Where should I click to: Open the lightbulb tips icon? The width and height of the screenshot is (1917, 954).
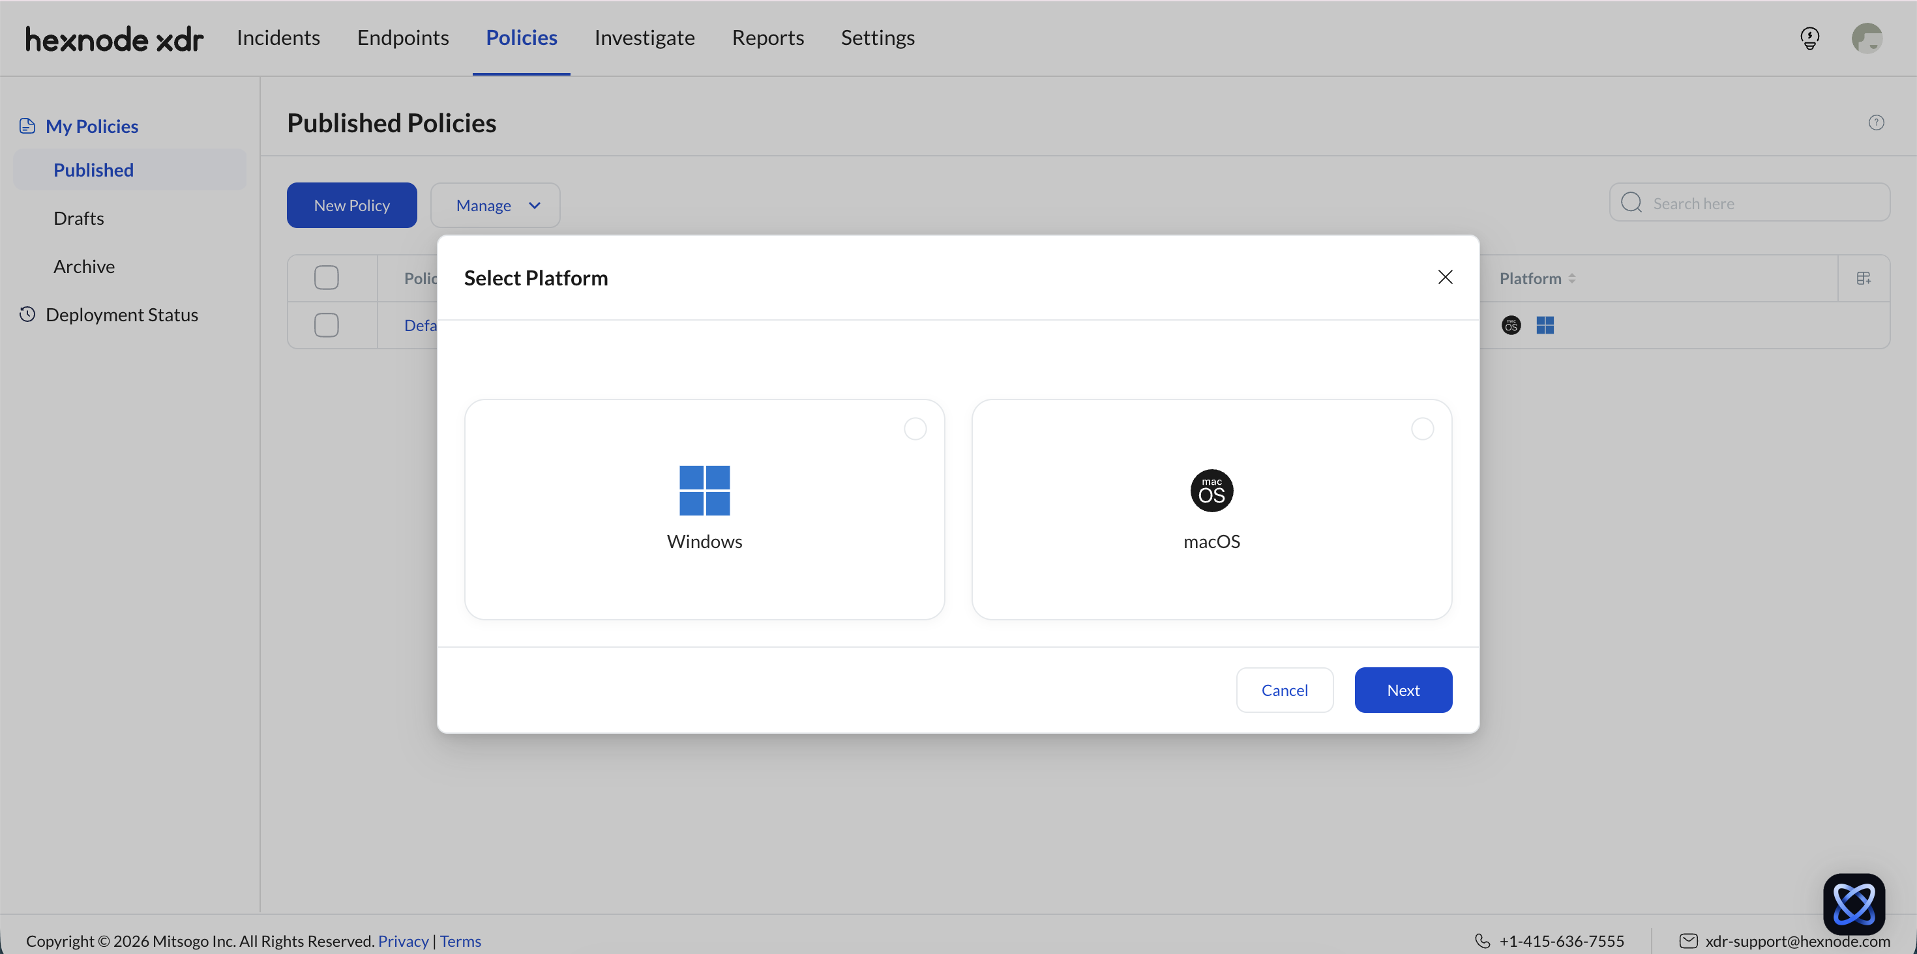(x=1810, y=38)
